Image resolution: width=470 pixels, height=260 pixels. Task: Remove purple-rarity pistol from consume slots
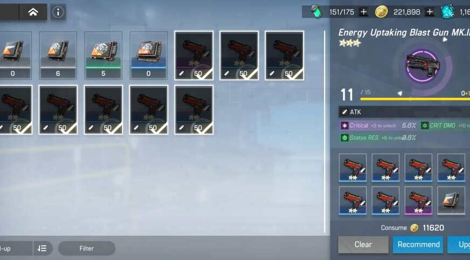(x=419, y=201)
